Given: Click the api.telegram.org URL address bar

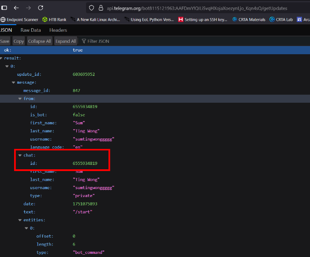Looking at the screenshot, I should [197, 8].
